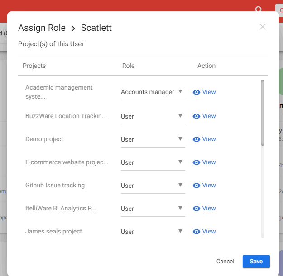Open role dropdown for ItelliWare BI Analytics
This screenshot has height=276, width=283.
153,209
